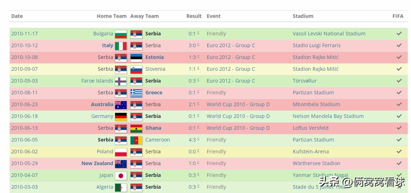This screenshot has width=411, height=193.
Task: Click the FIFA checkmark for the 2010-11-17 match
Action: (x=399, y=34)
